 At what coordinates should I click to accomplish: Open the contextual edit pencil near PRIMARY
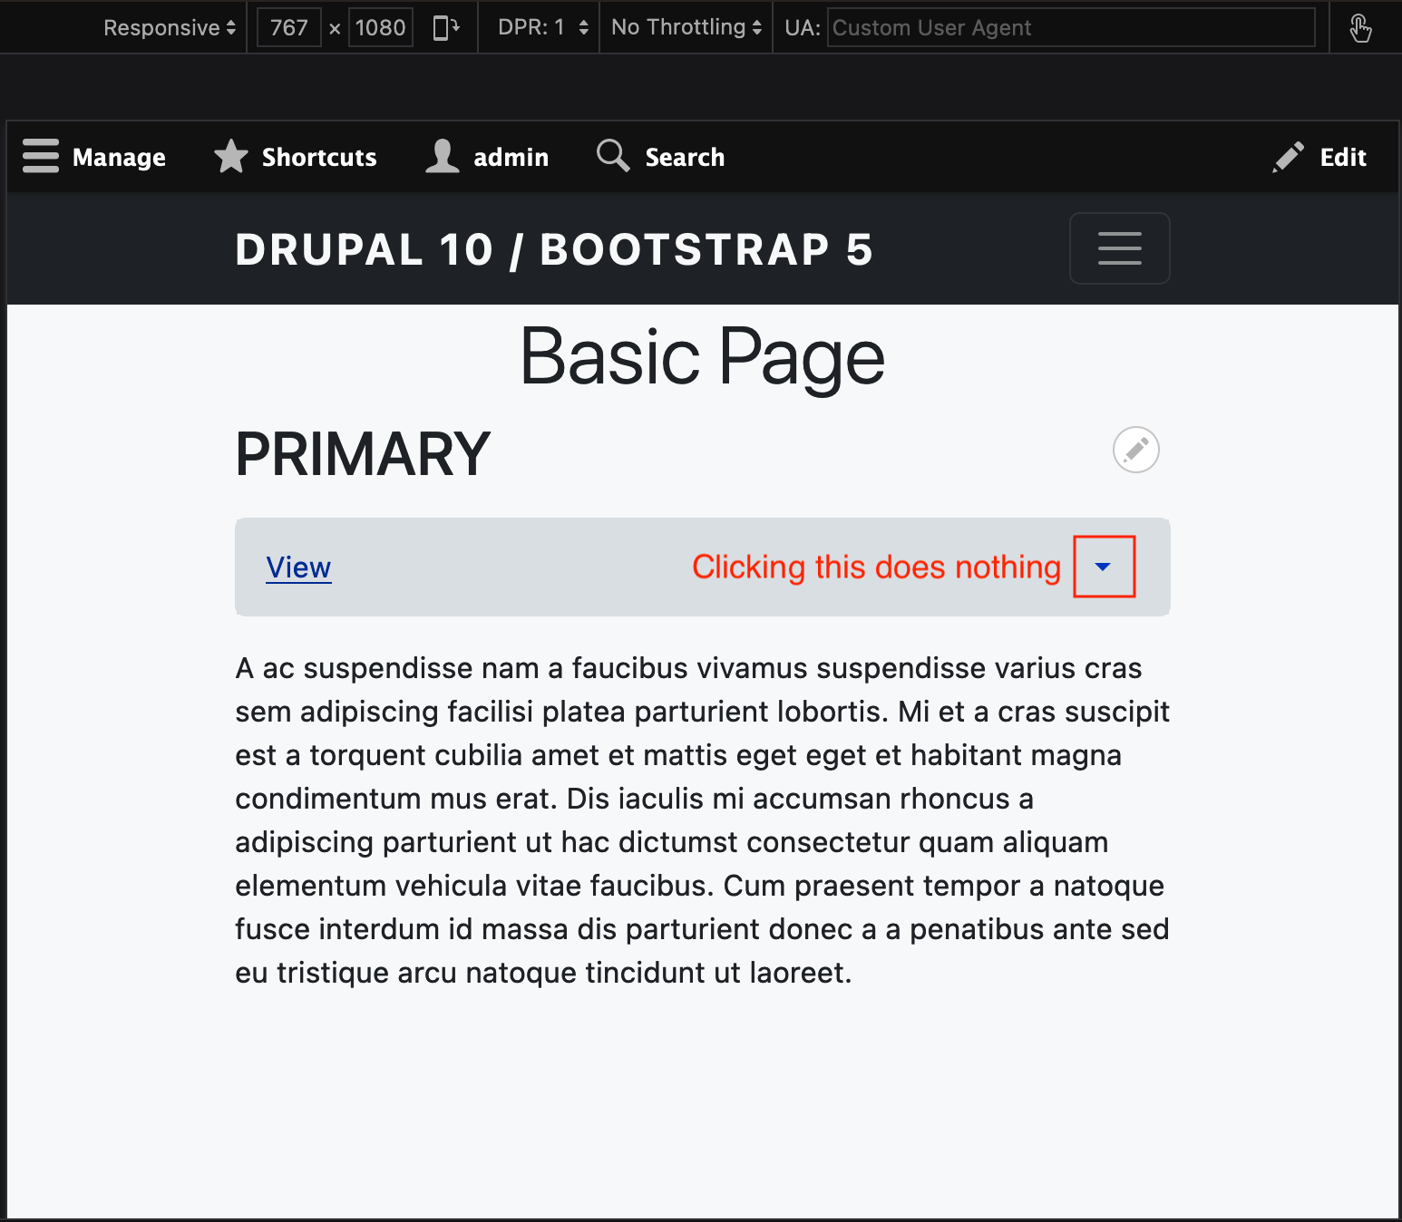point(1135,450)
